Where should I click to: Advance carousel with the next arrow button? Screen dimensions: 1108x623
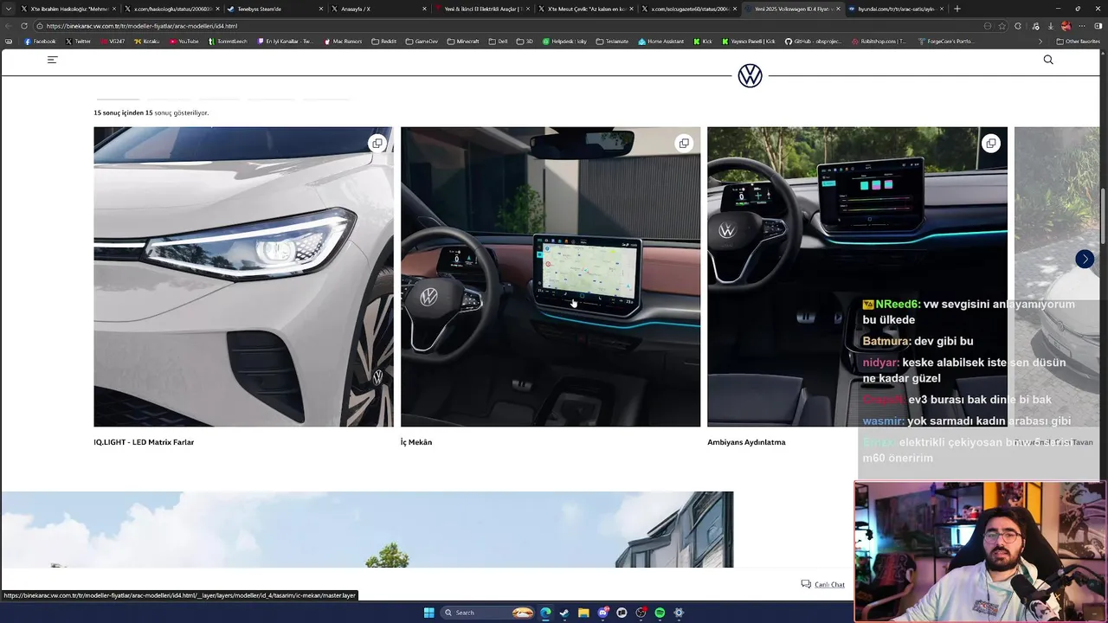tap(1085, 259)
